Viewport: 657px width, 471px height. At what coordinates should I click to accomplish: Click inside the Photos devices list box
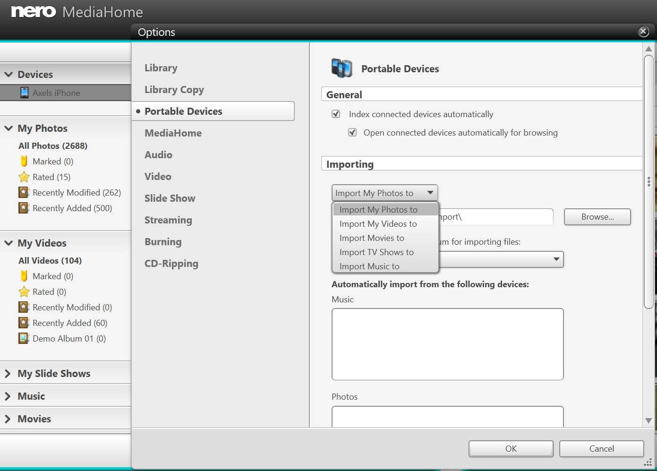pyautogui.click(x=447, y=417)
